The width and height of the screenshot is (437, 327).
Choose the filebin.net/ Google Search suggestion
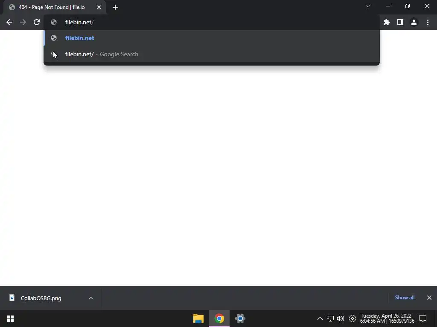(212, 54)
